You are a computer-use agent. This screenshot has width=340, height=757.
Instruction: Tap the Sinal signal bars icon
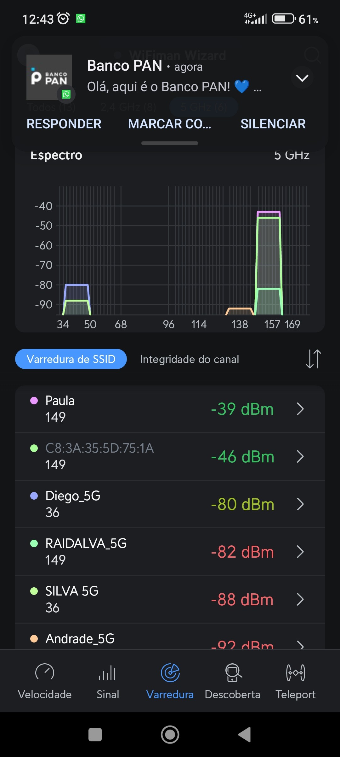pyautogui.click(x=108, y=672)
